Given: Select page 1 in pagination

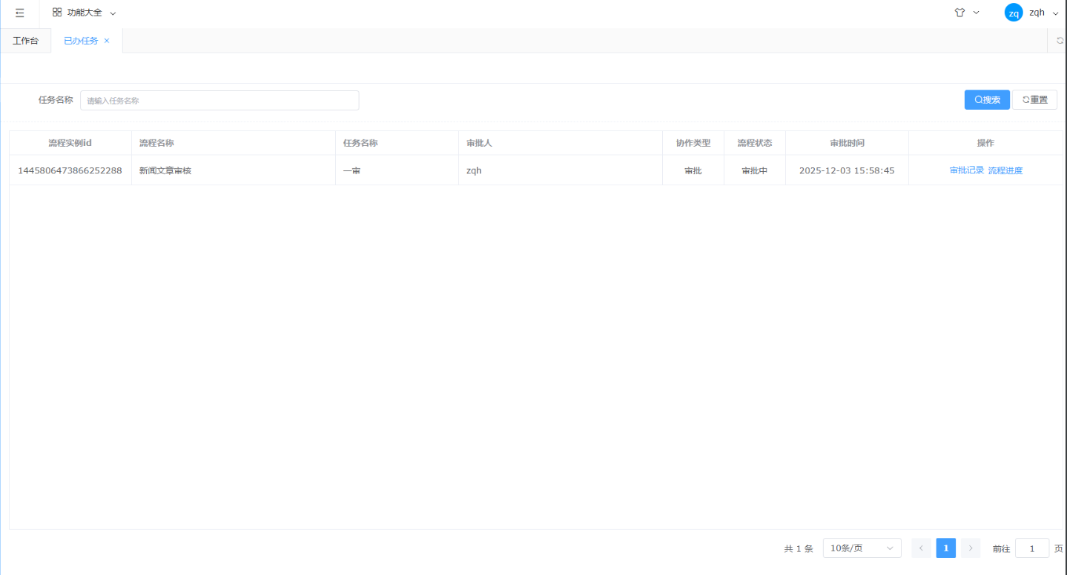Looking at the screenshot, I should tap(945, 548).
